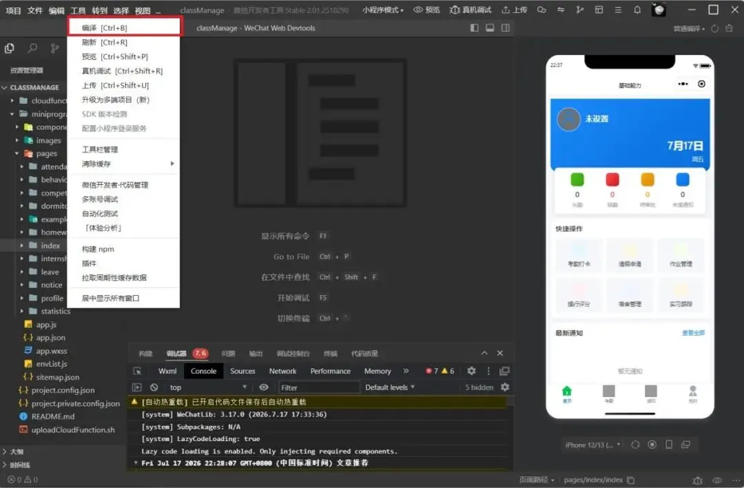The width and height of the screenshot is (744, 488).
Task: Open the 小程序模式 mode dropdown
Action: [383, 10]
